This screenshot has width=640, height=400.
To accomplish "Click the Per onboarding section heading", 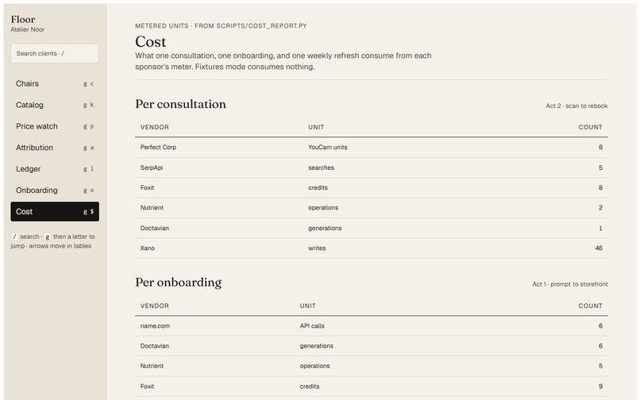I will pyautogui.click(x=179, y=283).
